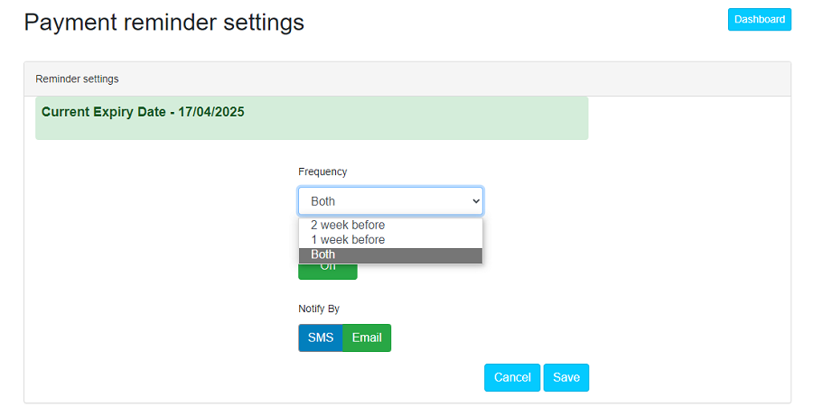Toggle SMS notification

click(321, 337)
